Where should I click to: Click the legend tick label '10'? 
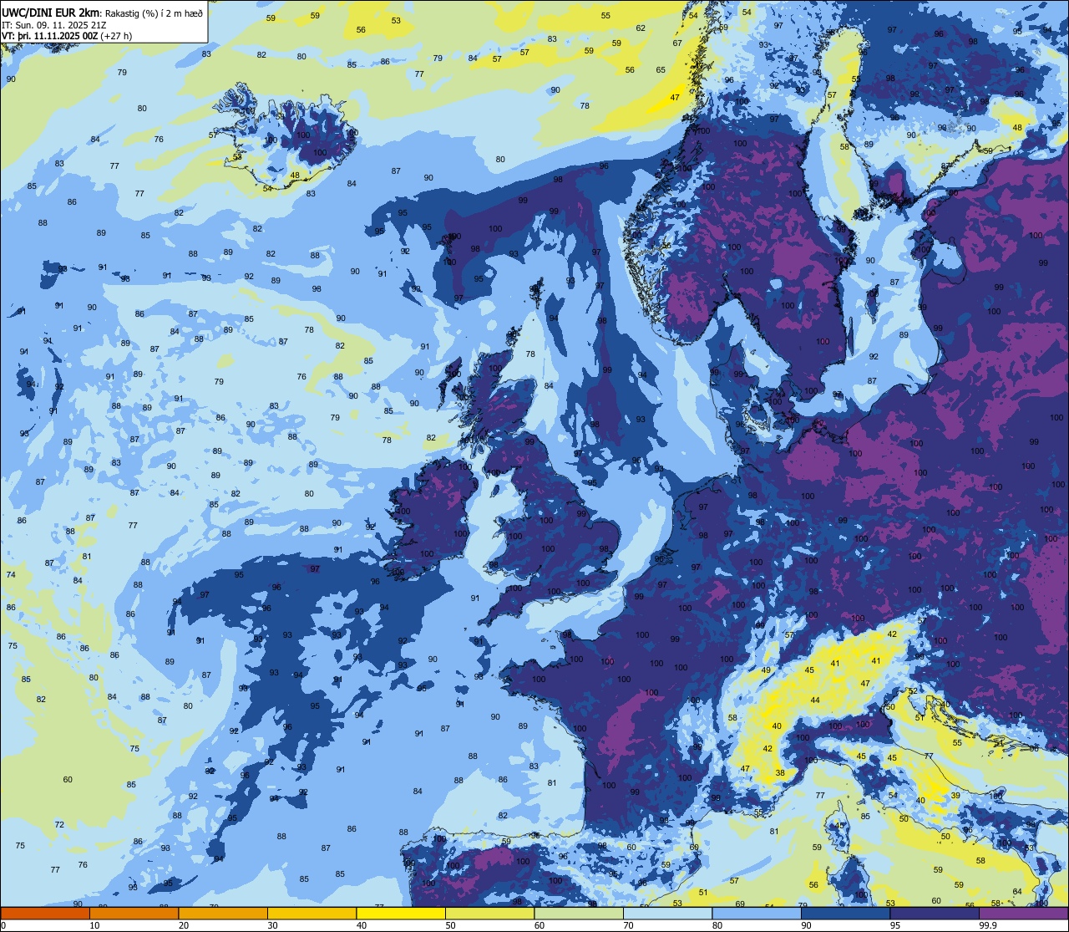point(94,924)
